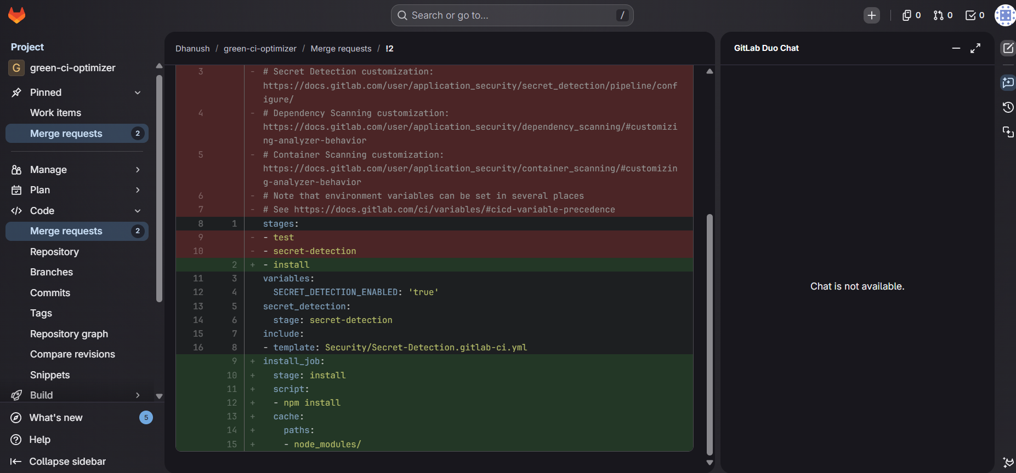Click the Build rocket icon
This screenshot has width=1016, height=473.
[x=16, y=395]
